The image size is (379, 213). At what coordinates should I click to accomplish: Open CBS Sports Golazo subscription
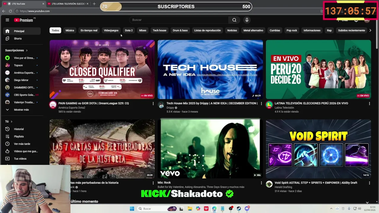click(22, 95)
